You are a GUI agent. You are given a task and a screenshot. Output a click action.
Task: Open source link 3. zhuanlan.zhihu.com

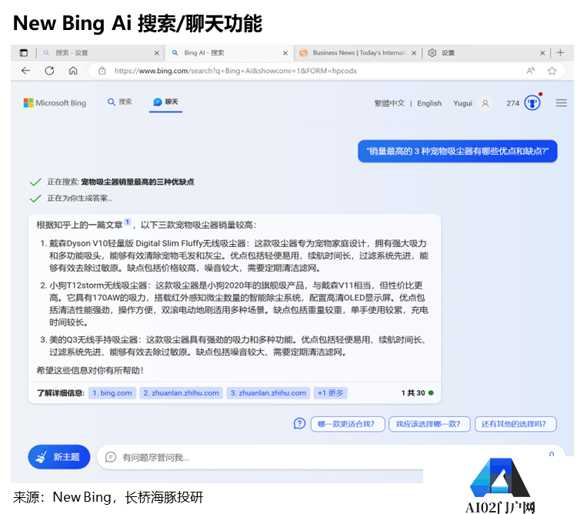coord(268,393)
